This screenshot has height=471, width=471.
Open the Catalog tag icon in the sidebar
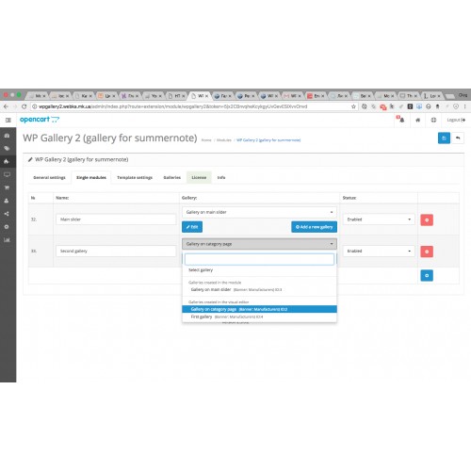(x=7, y=149)
